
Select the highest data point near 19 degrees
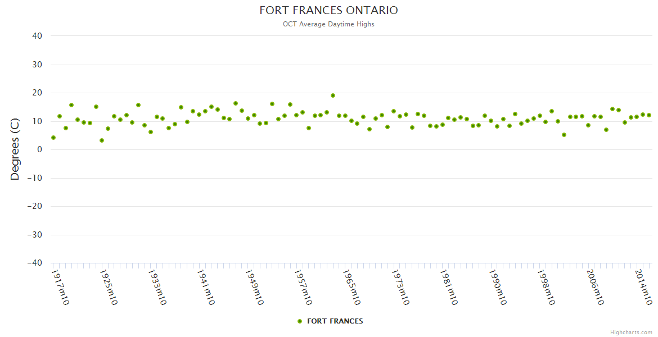(333, 95)
